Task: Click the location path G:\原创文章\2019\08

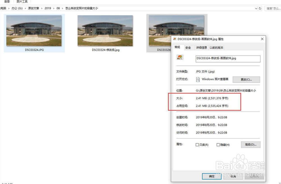Action: [226, 90]
